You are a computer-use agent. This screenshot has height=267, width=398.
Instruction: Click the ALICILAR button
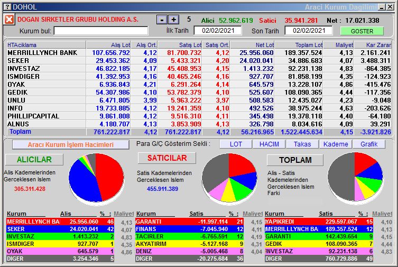pos(34,159)
